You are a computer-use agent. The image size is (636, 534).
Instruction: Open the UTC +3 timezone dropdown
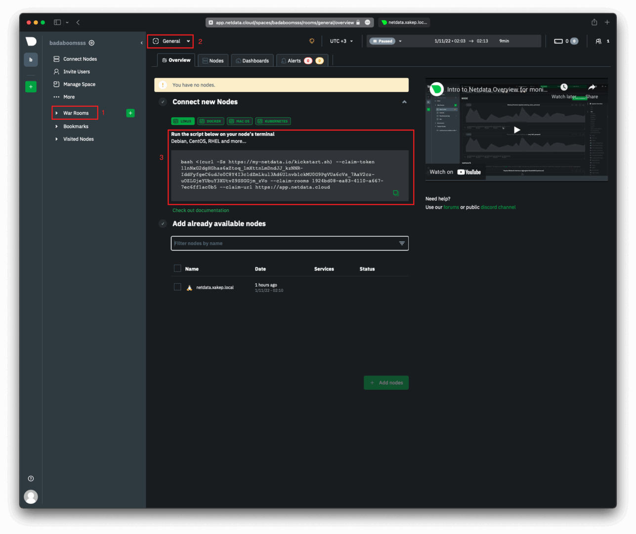[341, 41]
